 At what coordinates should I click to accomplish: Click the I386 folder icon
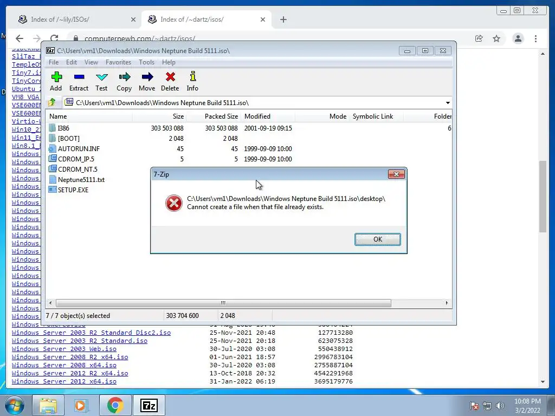tap(53, 128)
